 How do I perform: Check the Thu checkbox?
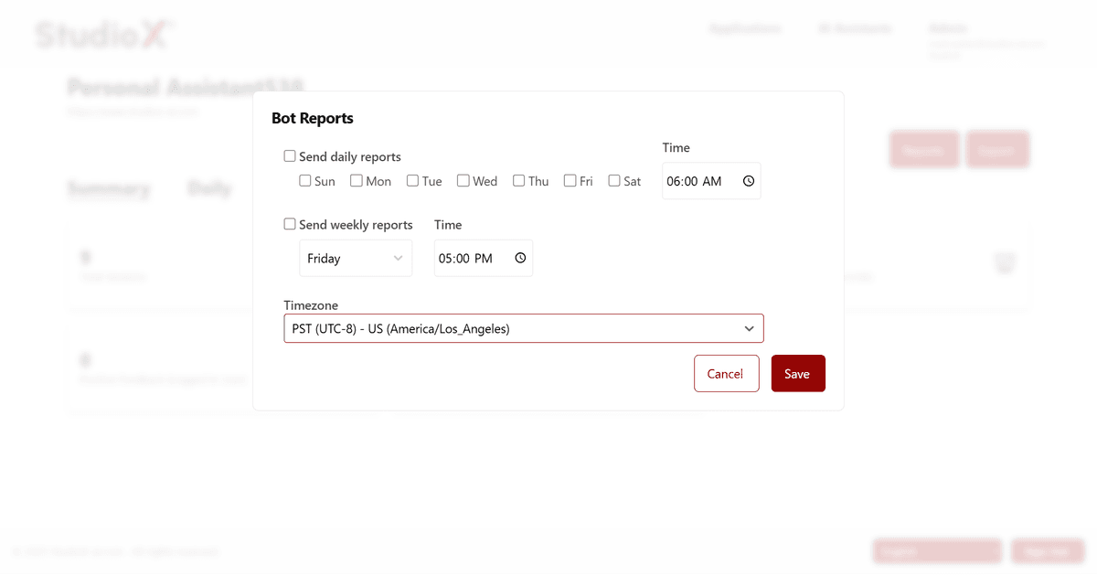click(x=518, y=181)
